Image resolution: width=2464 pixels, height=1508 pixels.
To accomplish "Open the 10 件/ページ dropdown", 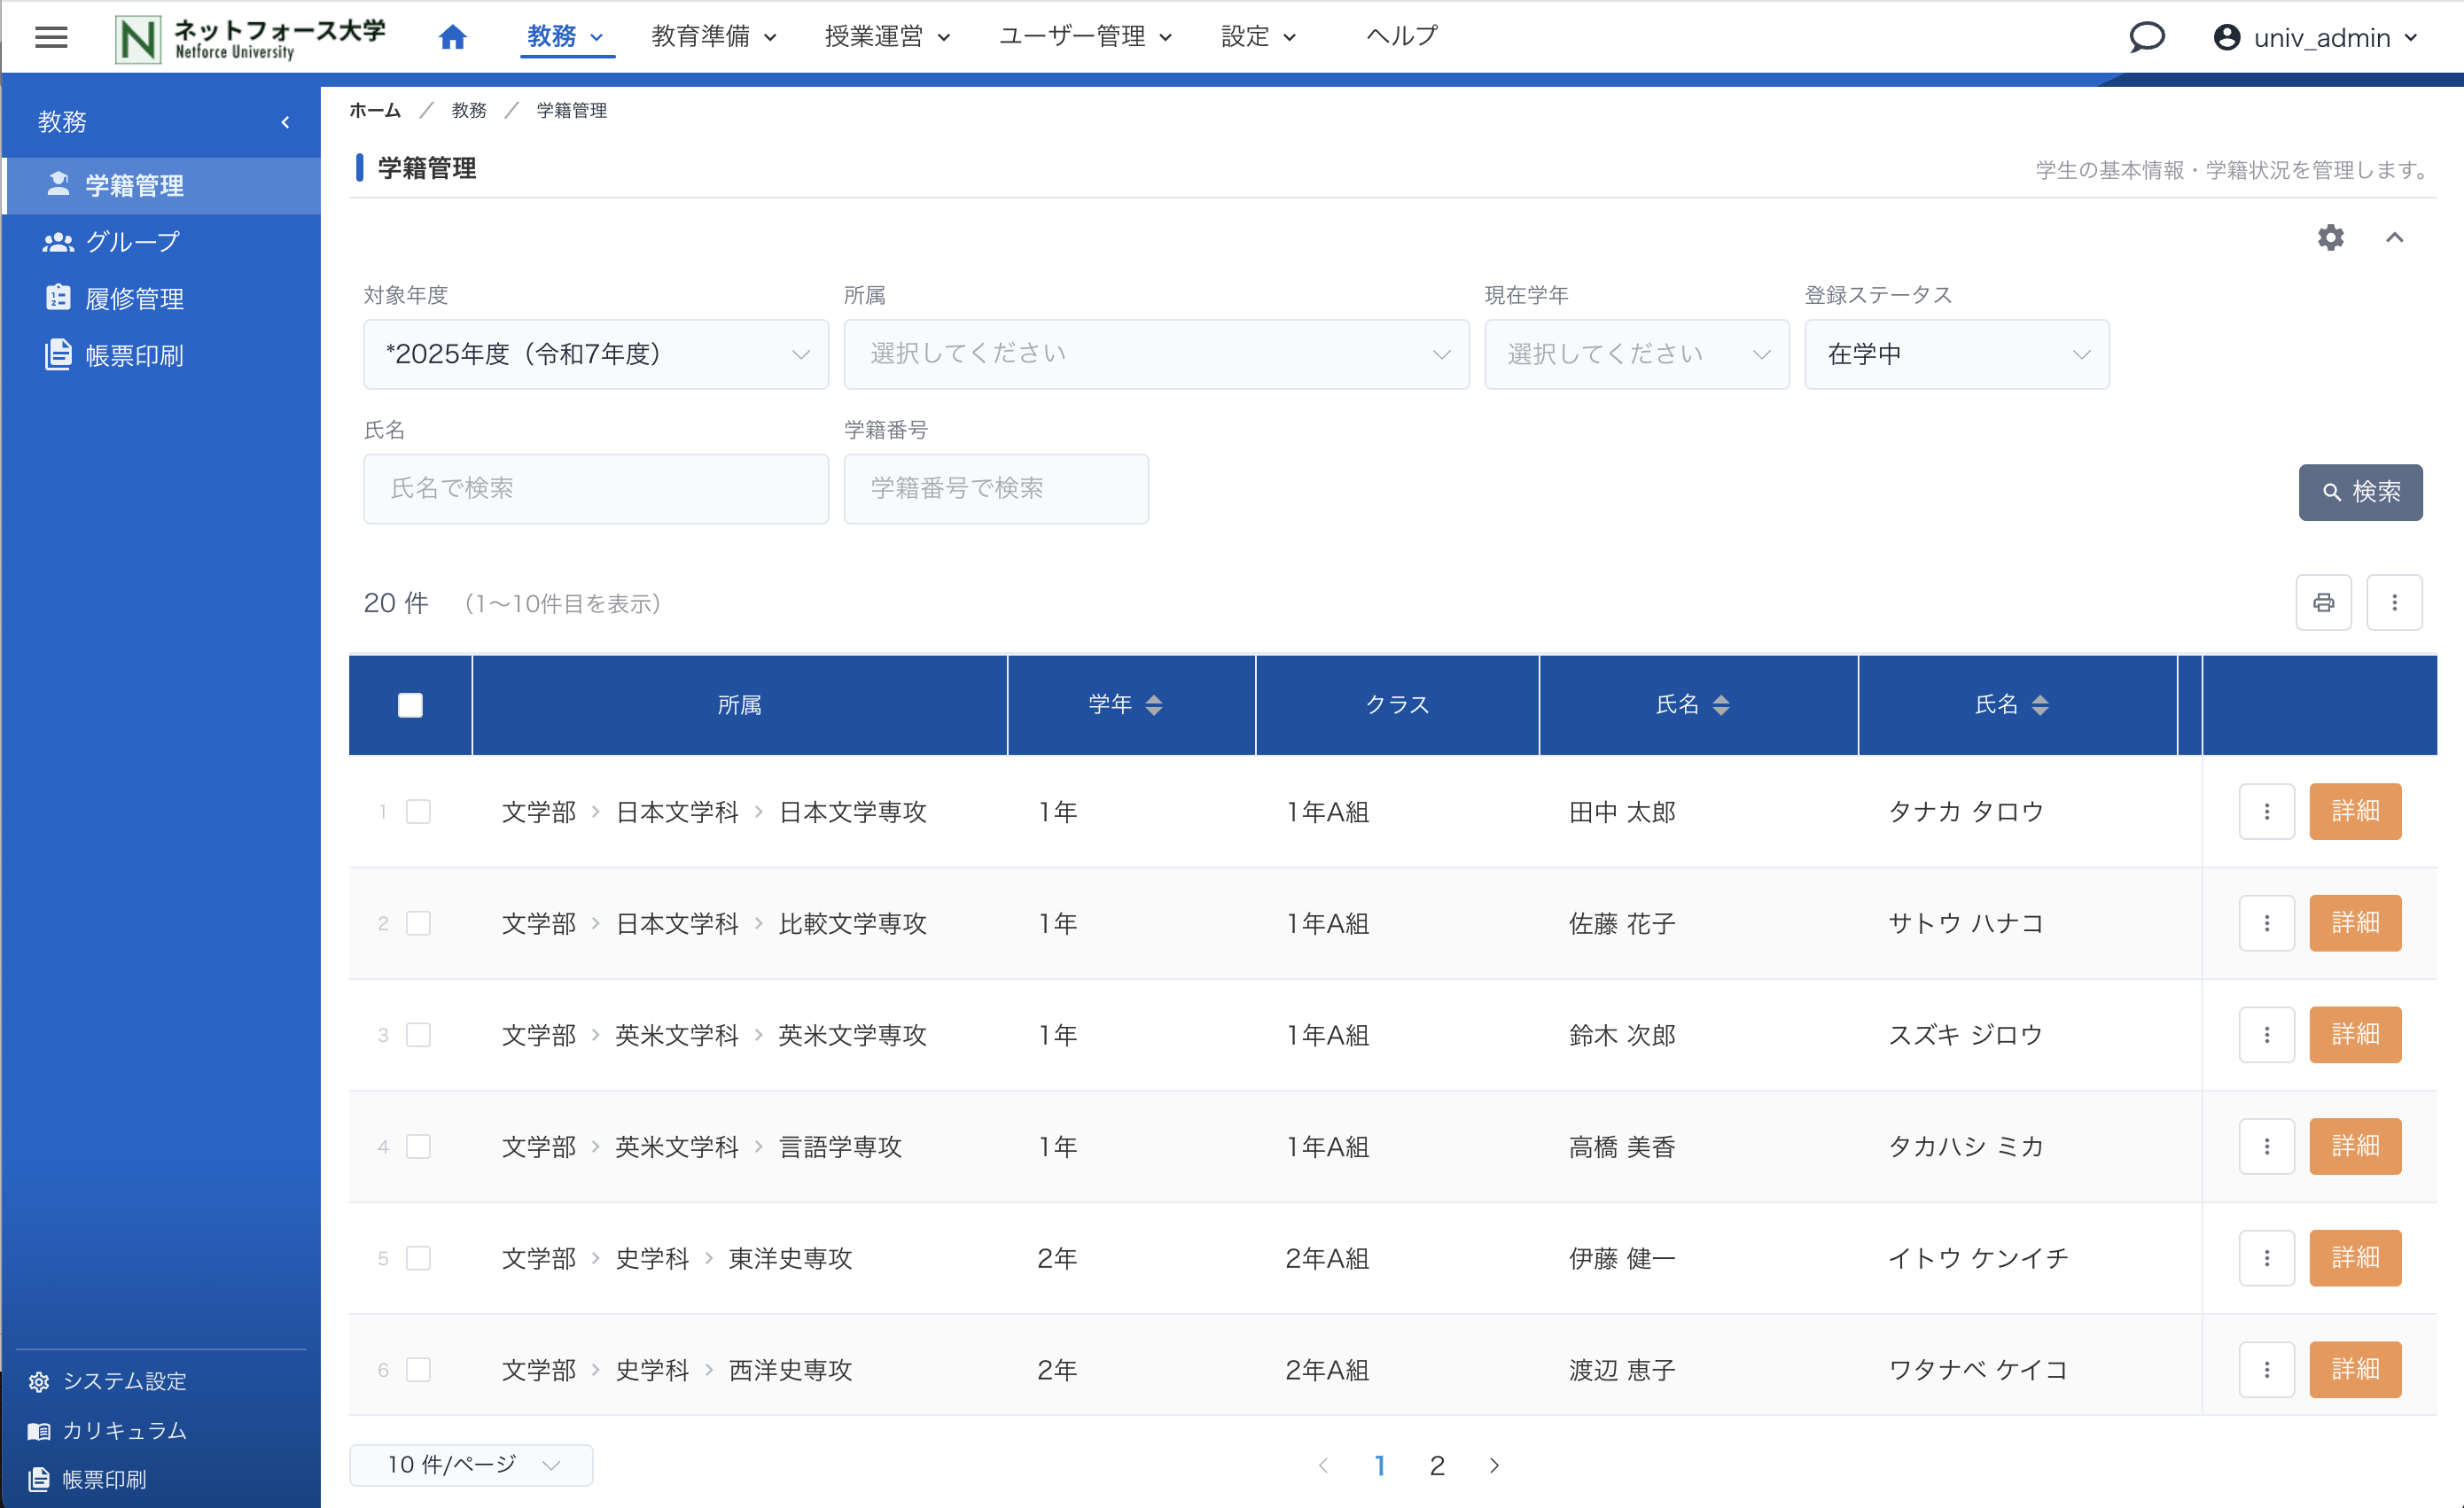I will pos(470,1464).
